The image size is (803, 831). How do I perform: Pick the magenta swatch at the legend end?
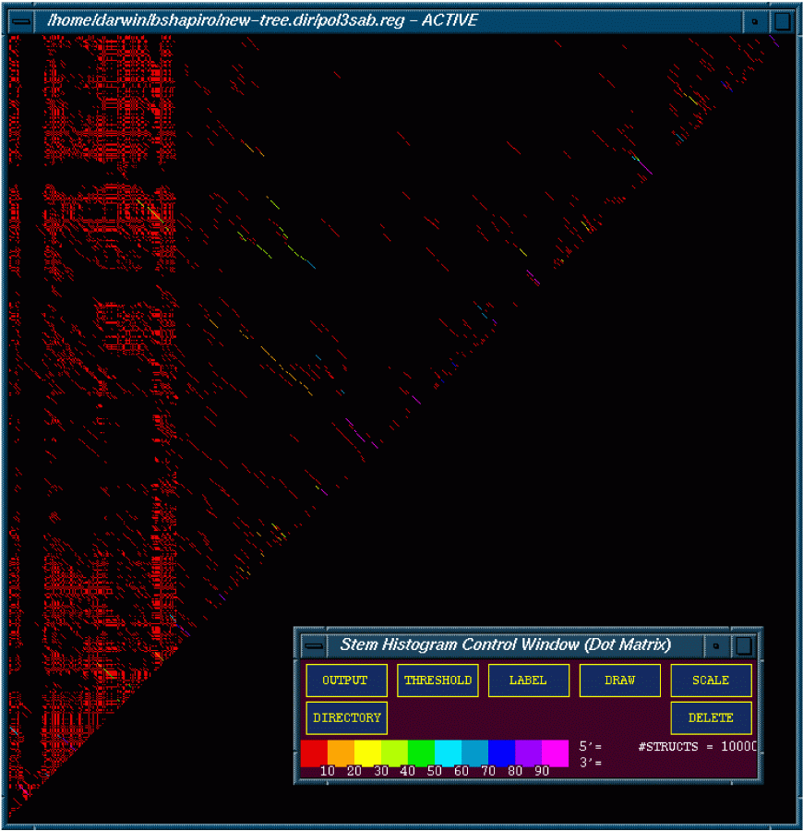click(555, 753)
